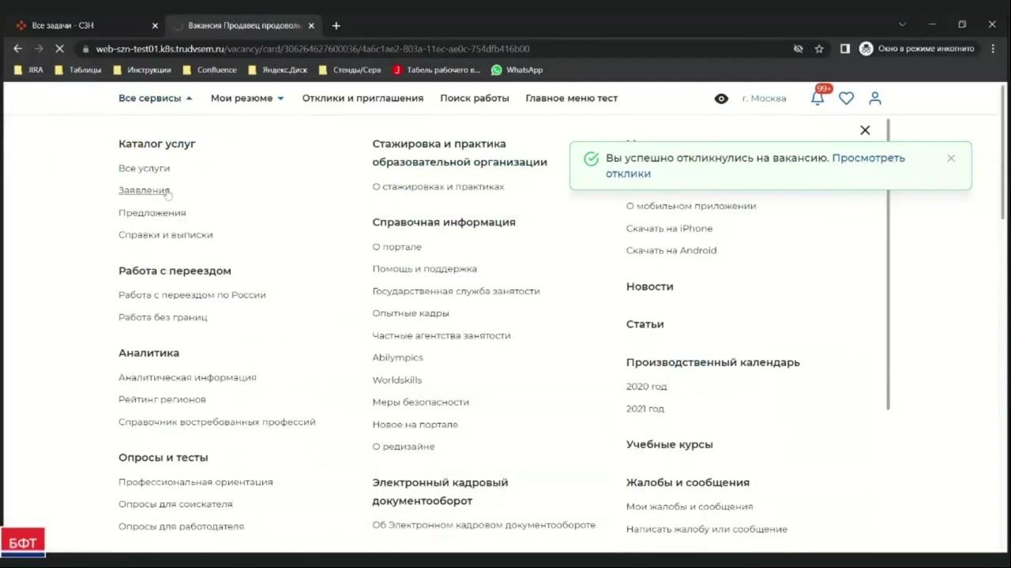Open Справки и выписки link

click(x=165, y=234)
